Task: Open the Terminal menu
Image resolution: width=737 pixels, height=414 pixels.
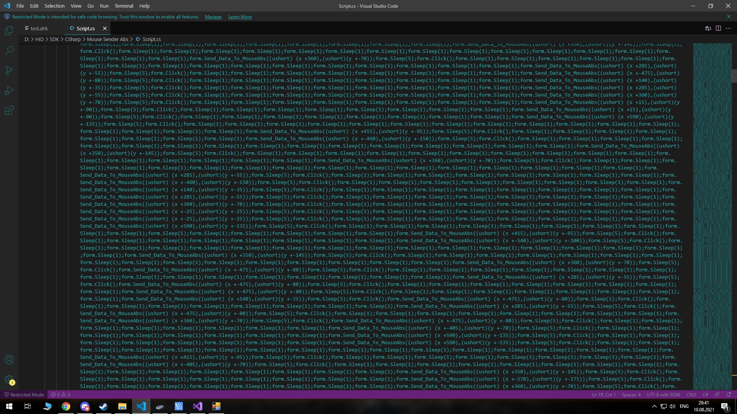Action: 124,6
